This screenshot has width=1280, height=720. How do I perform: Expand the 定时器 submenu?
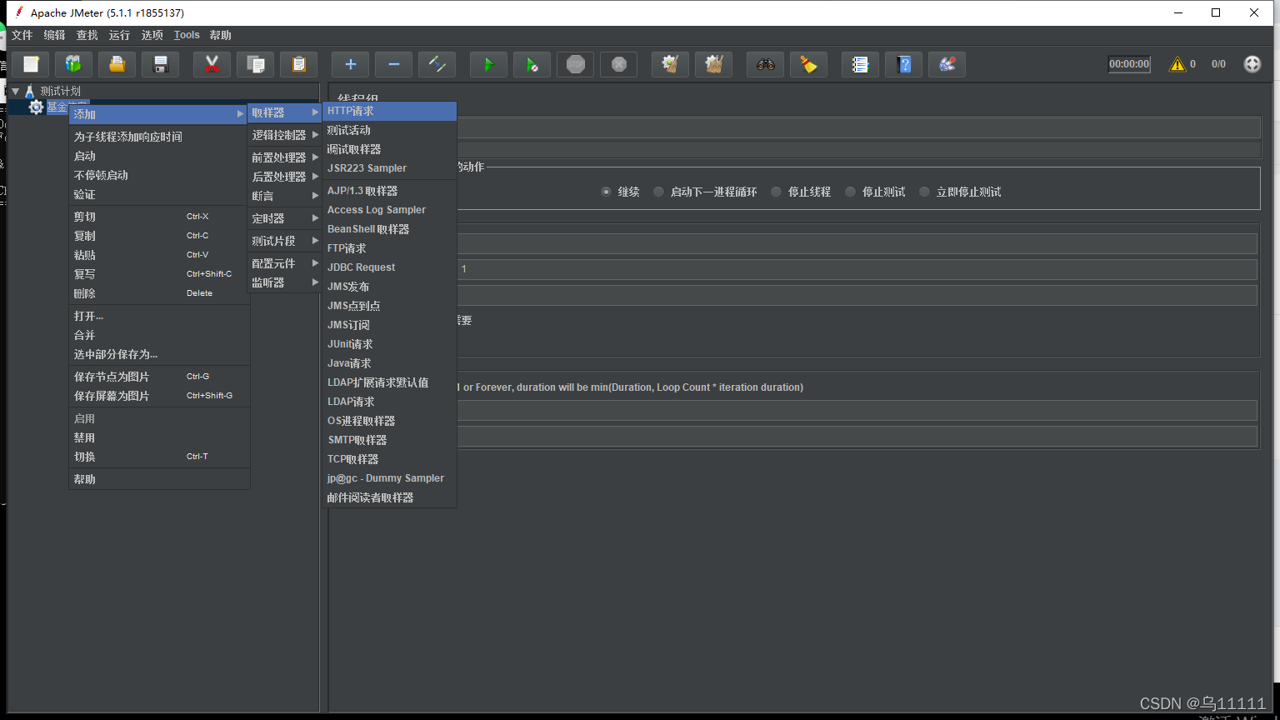[x=285, y=218]
